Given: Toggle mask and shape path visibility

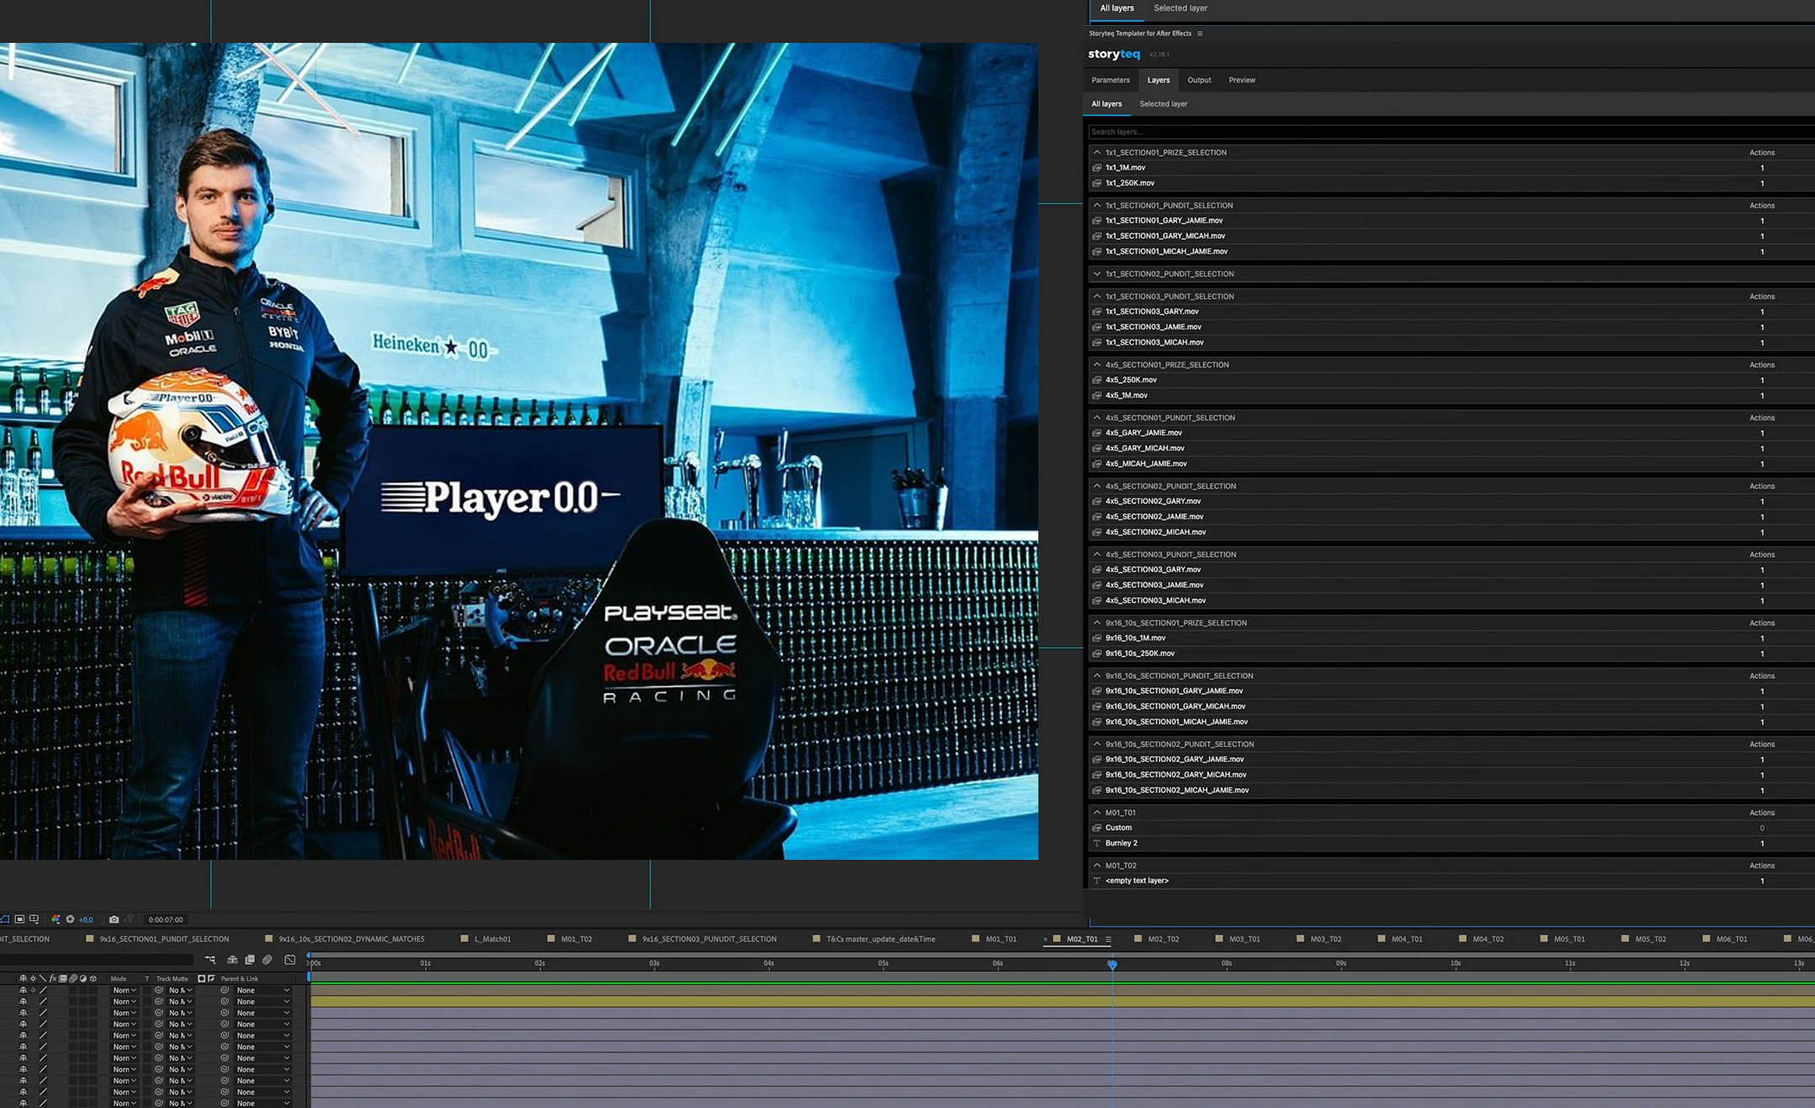Looking at the screenshot, I should click(x=5, y=920).
